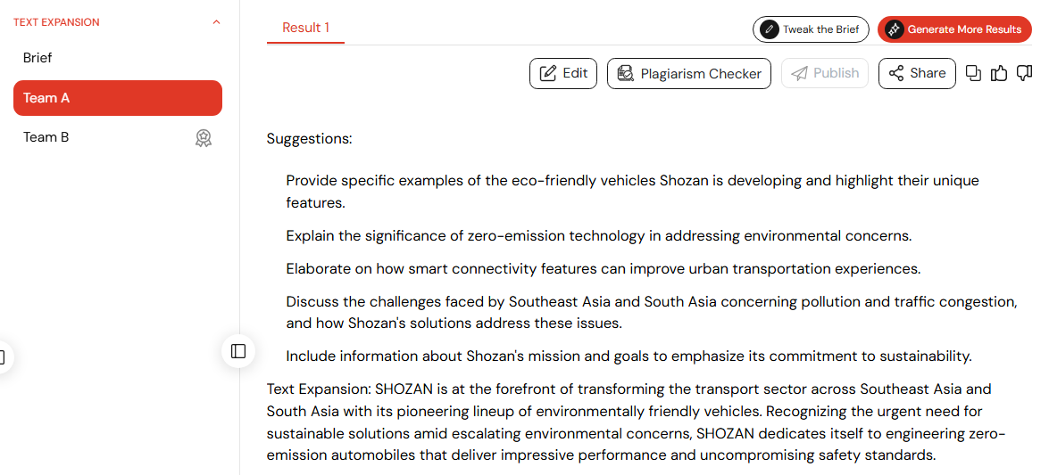Click the Tweak the Brief button
Image resolution: width=1049 pixels, height=475 pixels.
tap(811, 29)
